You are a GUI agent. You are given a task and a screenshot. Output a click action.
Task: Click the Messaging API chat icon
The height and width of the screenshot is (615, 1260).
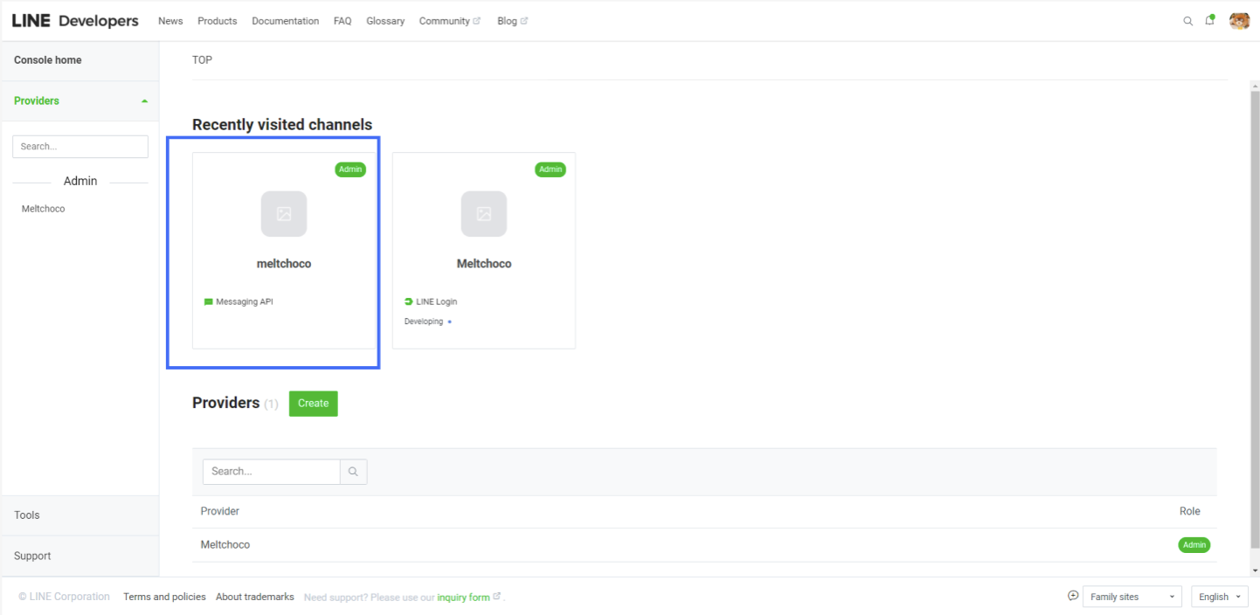coord(209,302)
